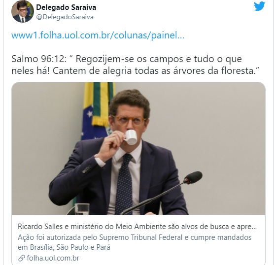Click the man's dotted necktie in photo

[x=124, y=183]
